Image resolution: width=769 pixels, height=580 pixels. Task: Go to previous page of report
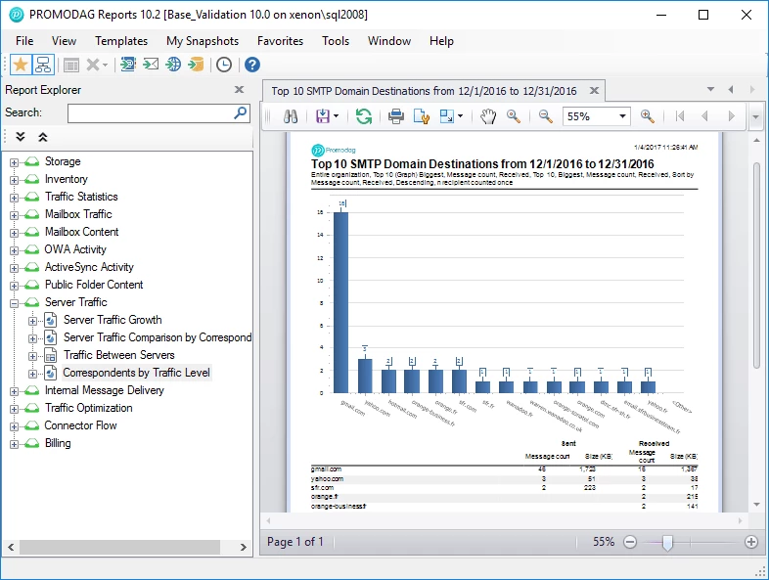click(x=704, y=116)
